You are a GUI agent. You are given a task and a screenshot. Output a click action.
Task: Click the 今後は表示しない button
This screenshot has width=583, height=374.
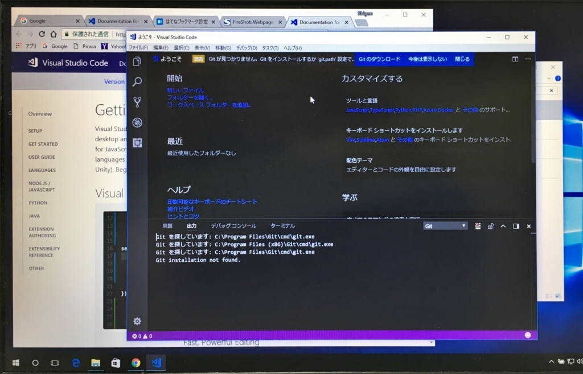[x=428, y=59]
